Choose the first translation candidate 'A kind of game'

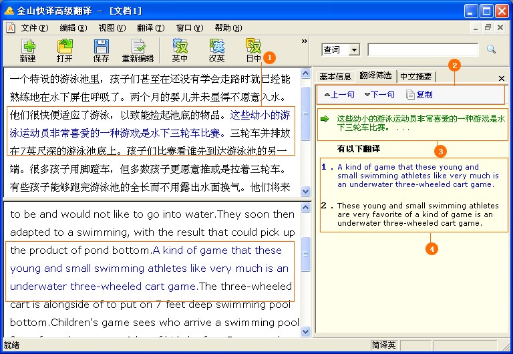(417, 176)
